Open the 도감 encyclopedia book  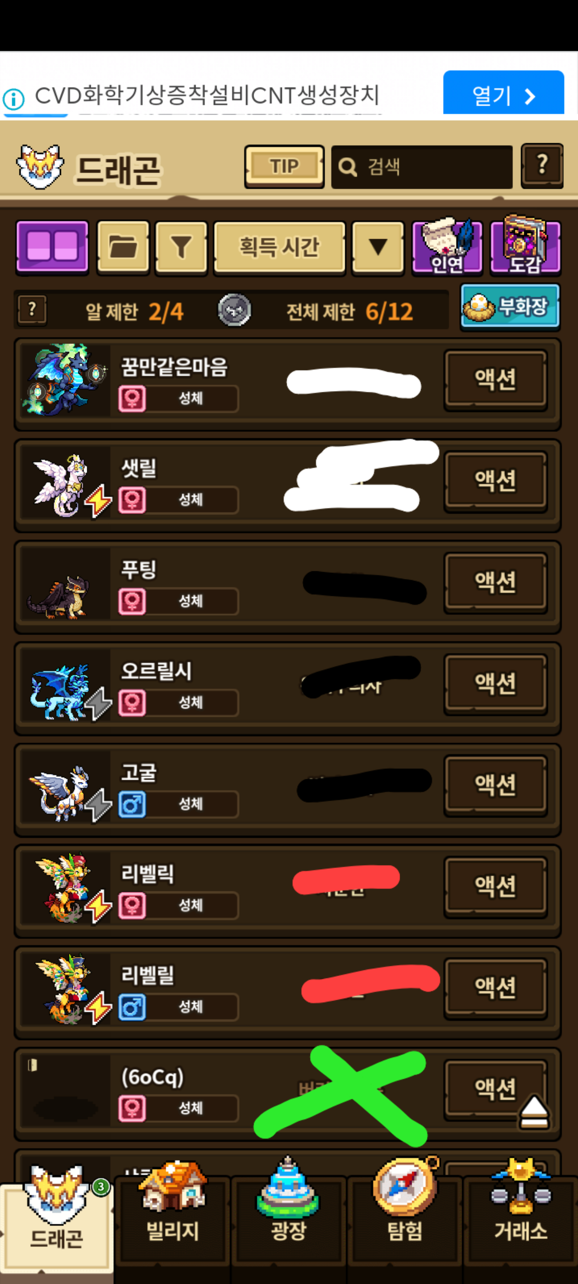pos(525,245)
